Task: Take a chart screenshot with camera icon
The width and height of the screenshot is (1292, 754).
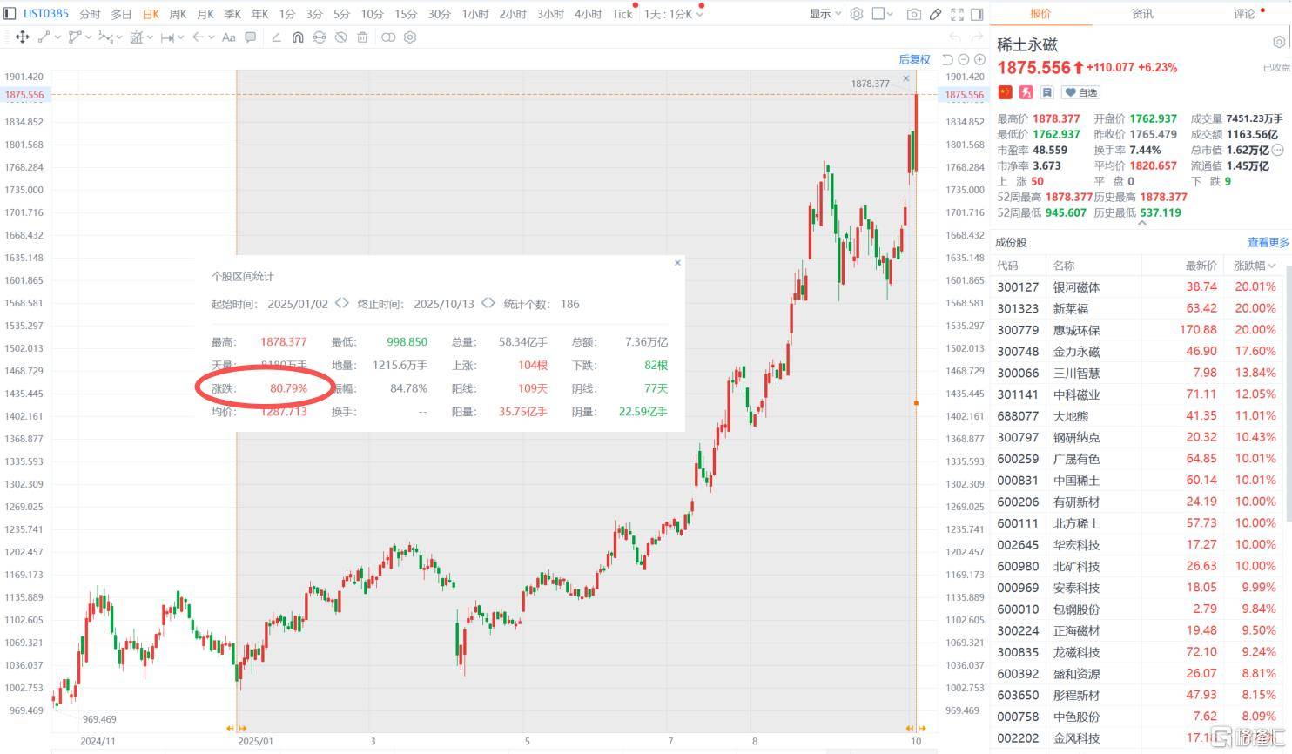Action: [x=913, y=14]
